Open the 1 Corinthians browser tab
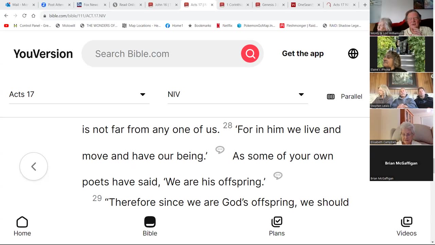 234,5
